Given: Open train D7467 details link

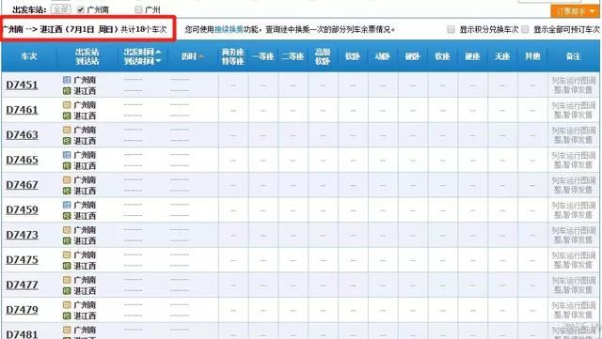Looking at the screenshot, I should 22,185.
